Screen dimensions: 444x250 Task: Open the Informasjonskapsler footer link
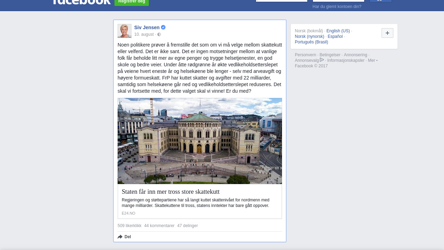tap(346, 60)
